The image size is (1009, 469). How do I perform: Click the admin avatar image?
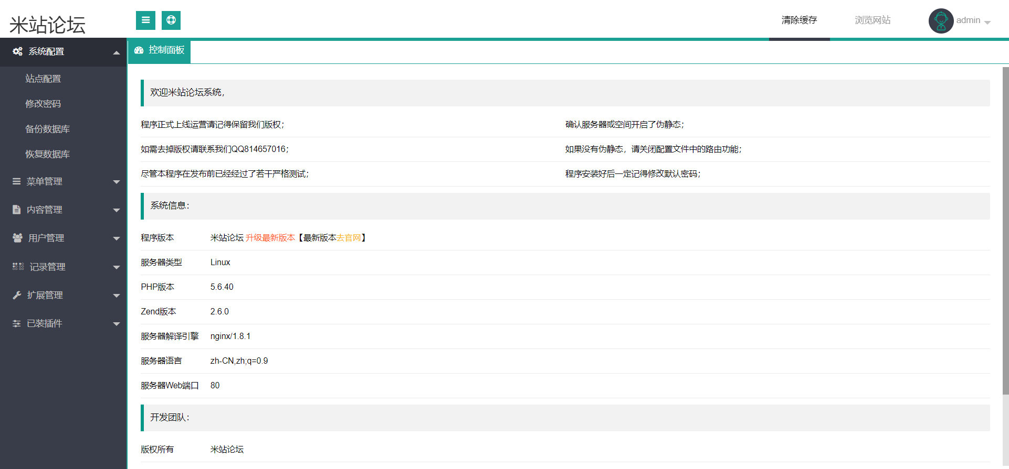coord(941,21)
